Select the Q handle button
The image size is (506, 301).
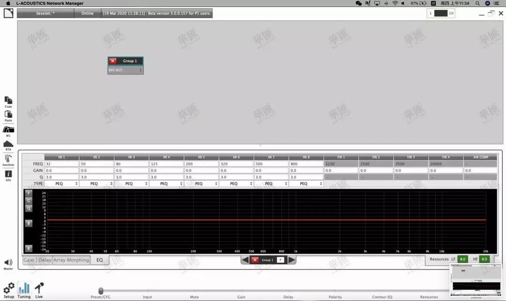pyautogui.click(x=29, y=208)
